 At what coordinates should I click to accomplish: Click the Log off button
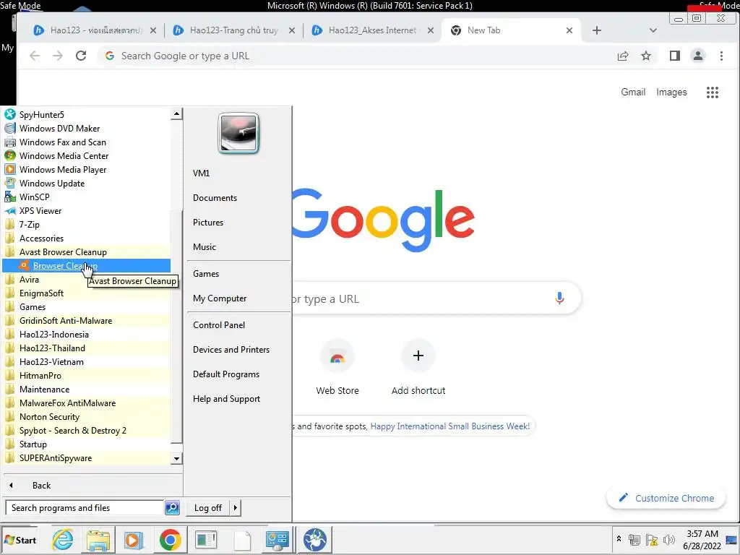pyautogui.click(x=207, y=508)
